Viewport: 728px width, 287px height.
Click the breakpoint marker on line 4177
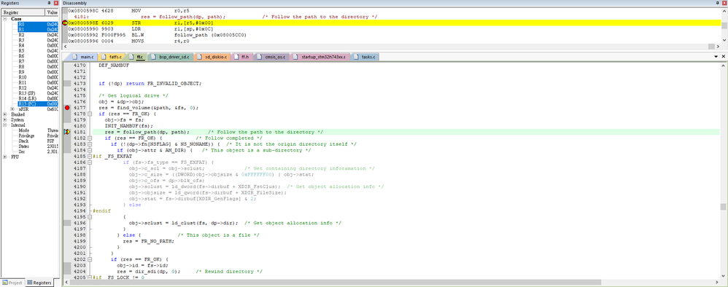(67, 108)
